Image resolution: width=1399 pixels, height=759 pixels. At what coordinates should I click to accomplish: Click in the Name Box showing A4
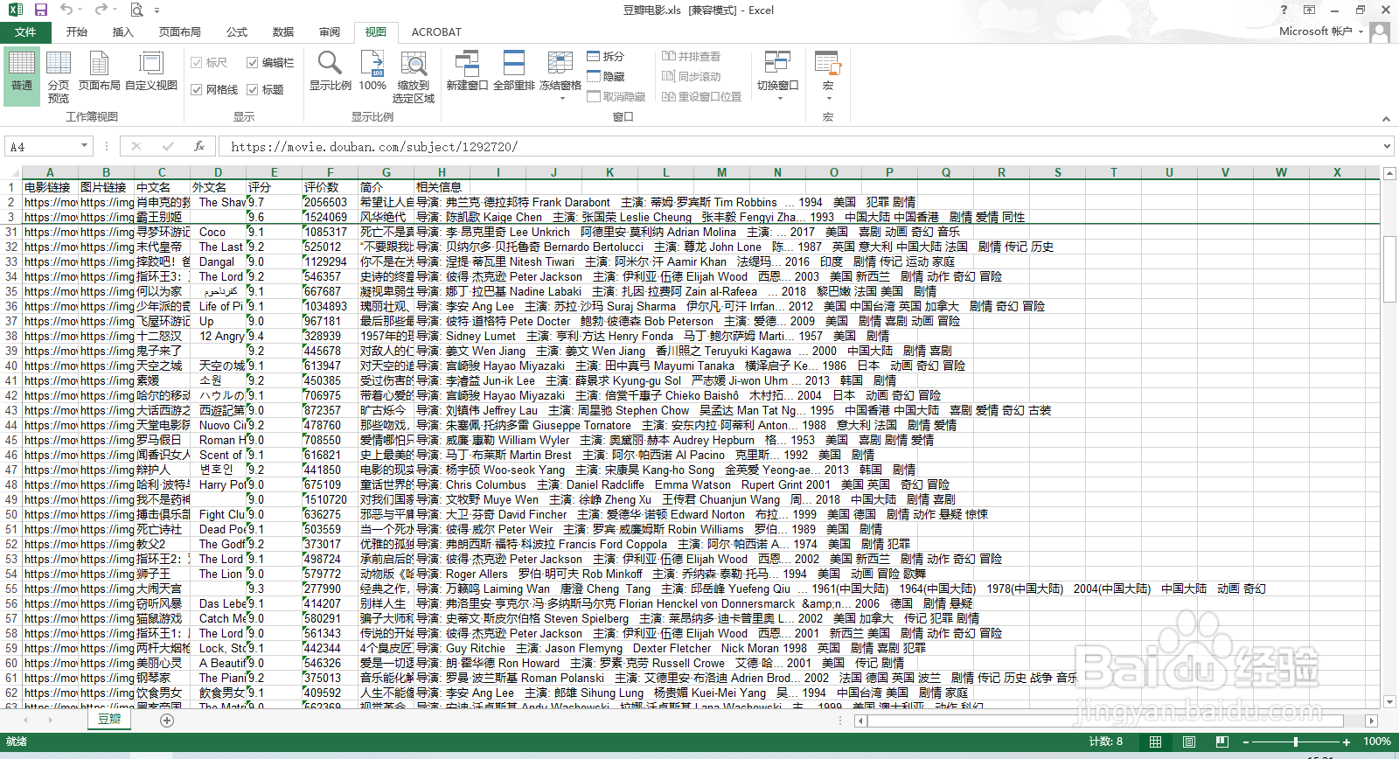pyautogui.click(x=42, y=146)
